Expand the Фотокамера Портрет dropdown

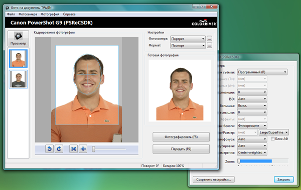coord(188,39)
